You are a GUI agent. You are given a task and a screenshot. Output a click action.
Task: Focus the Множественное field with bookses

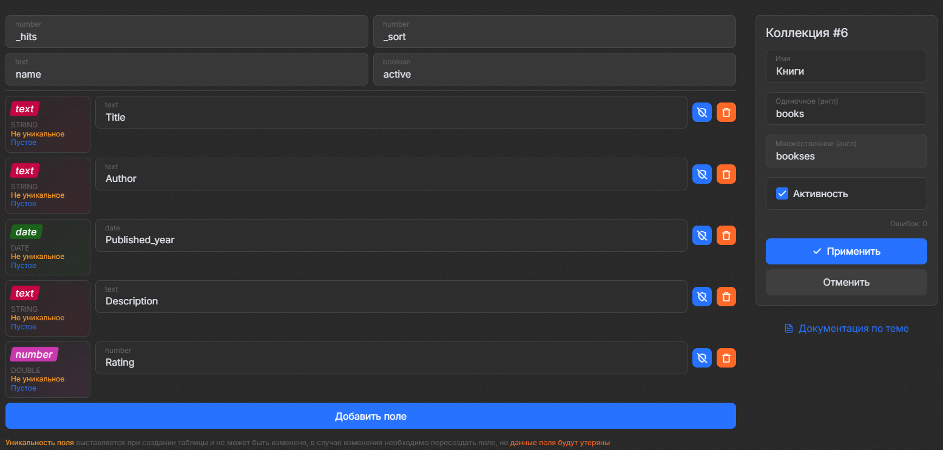click(846, 156)
